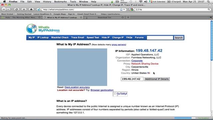Image resolution: width=213 pixels, height=120 pixels.
Task: Open the Browser geolocation link
Action: (102, 90)
